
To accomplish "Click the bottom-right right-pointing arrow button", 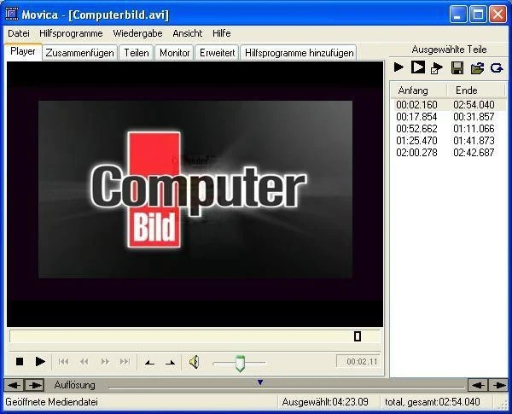I will [x=498, y=385].
